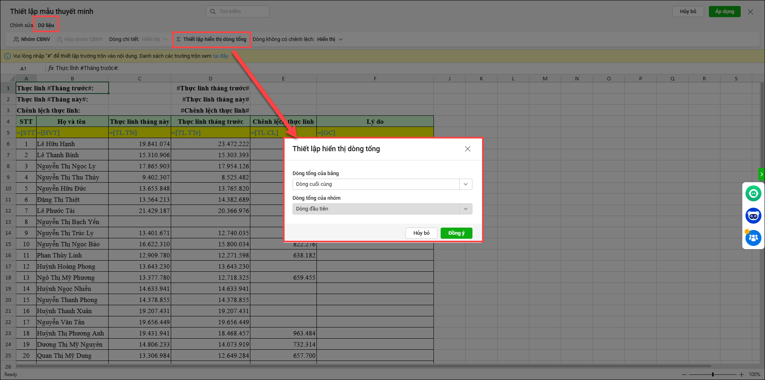Image resolution: width=765 pixels, height=380 pixels.
Task: Click zoom in plus icon
Action: (742, 374)
